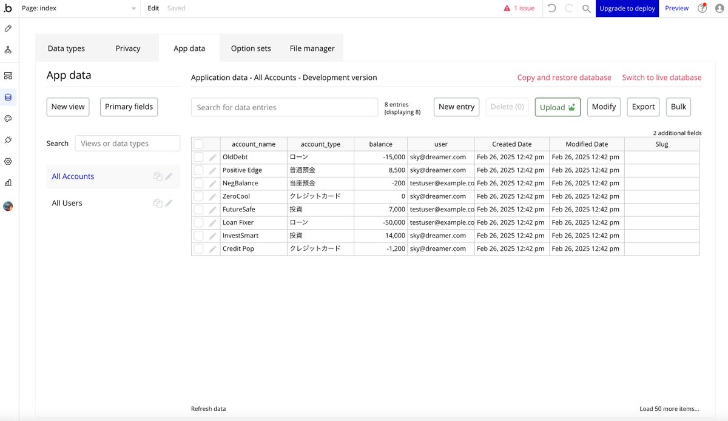Open the Logs chart icon in sidebar
Screen dimensions: 728x421
coord(8,182)
